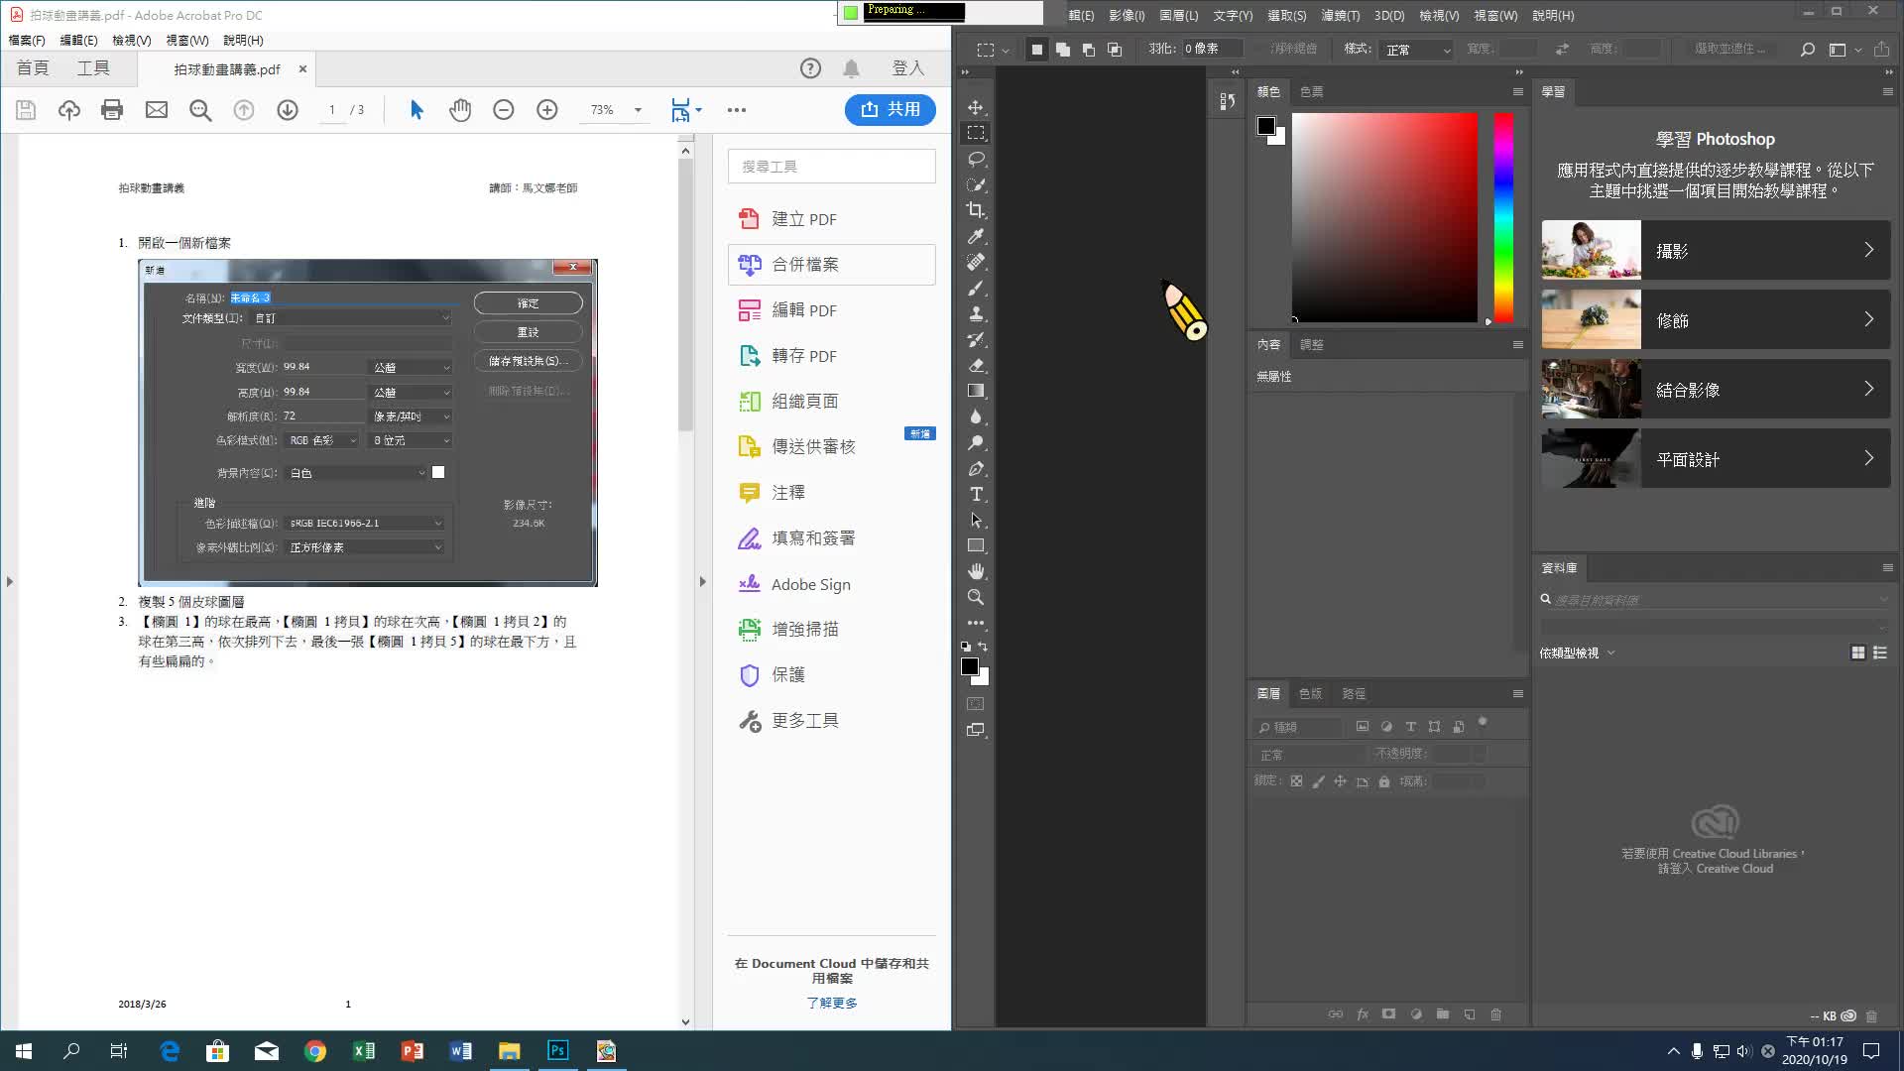Select the Eraser tool
Screen dimensions: 1904x1071
point(976,365)
